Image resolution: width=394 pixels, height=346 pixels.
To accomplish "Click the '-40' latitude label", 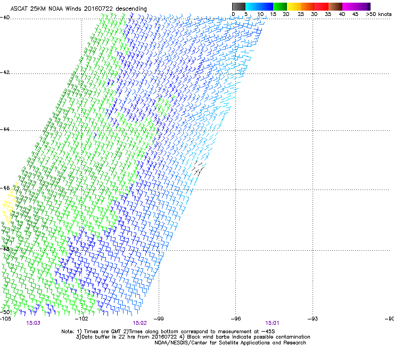I will point(5,18).
